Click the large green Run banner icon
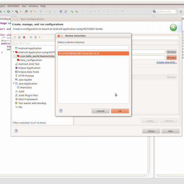 point(173,28)
